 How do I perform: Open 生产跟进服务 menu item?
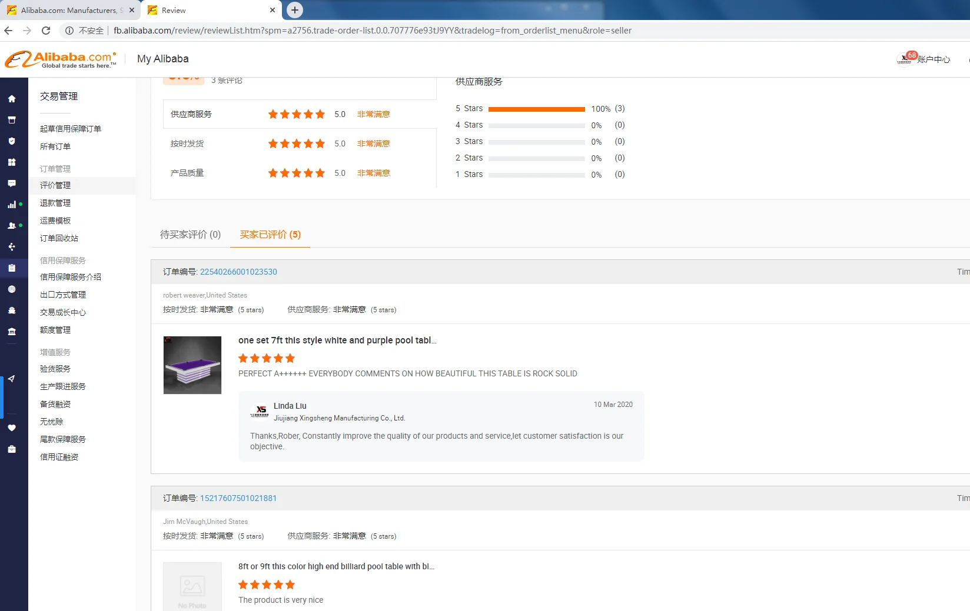(63, 386)
